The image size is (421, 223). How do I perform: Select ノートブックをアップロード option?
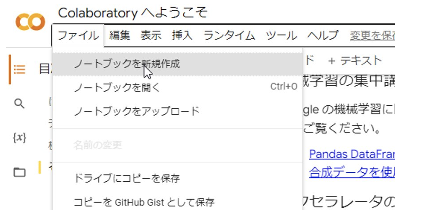click(x=137, y=111)
